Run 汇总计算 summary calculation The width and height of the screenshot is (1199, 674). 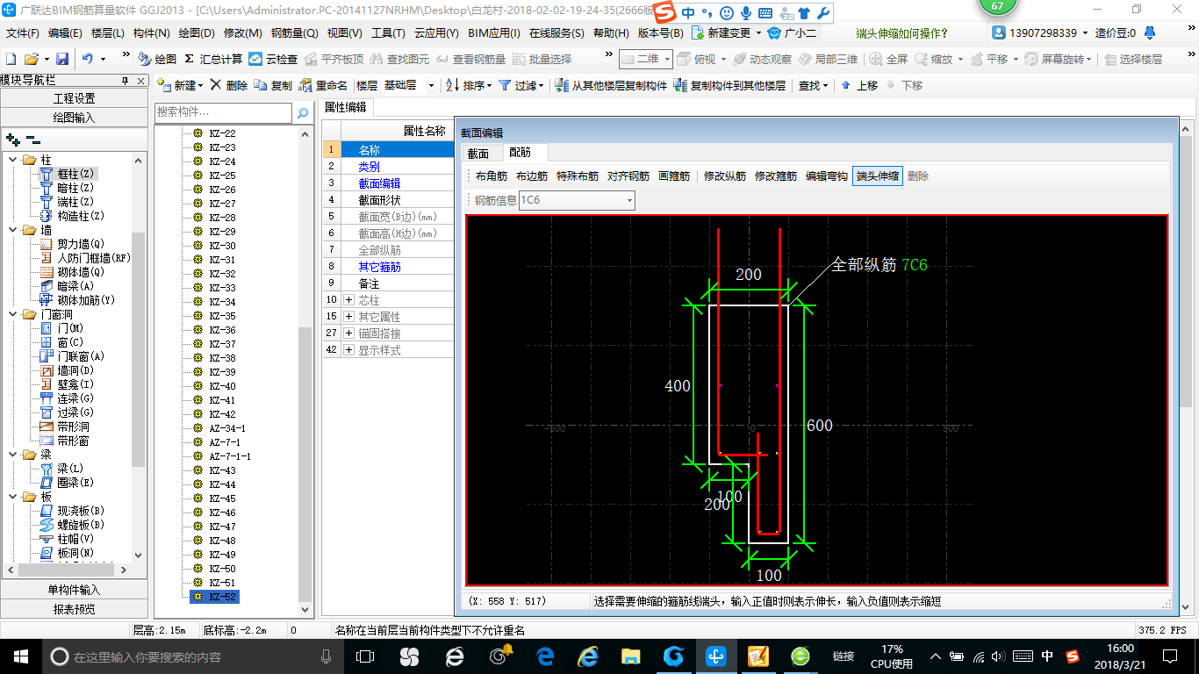coord(213,59)
